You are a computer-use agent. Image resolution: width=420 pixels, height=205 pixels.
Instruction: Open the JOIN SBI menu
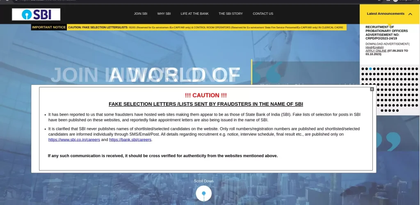coord(141,14)
